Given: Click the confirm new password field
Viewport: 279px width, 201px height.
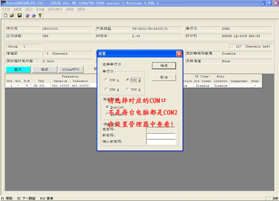Looking at the screenshot, I should click(x=161, y=142).
